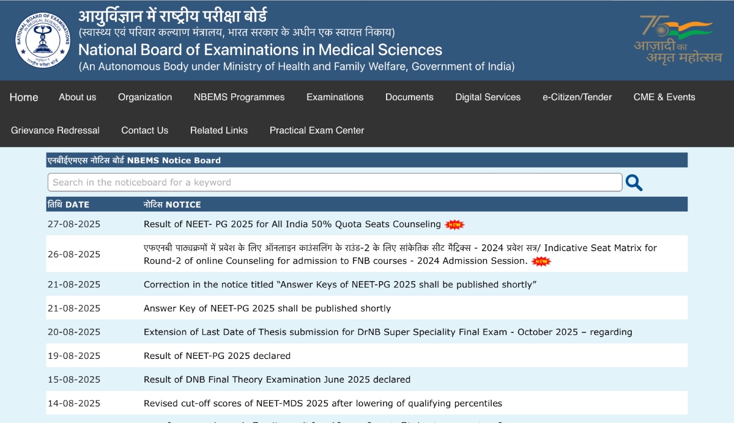Click the date 19-08-2025

[74, 356]
